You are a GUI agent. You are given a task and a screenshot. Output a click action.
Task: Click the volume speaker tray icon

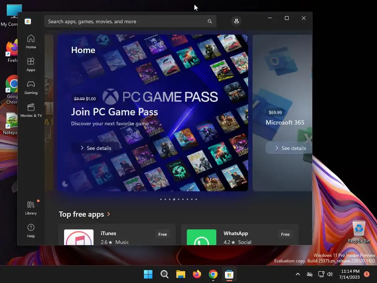pyautogui.click(x=330, y=274)
